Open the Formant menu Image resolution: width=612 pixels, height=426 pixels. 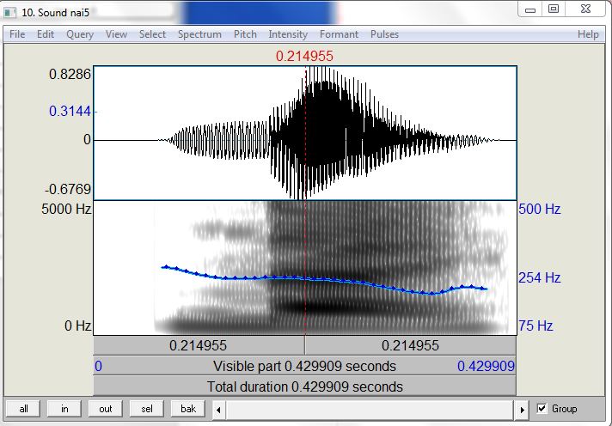coord(339,34)
